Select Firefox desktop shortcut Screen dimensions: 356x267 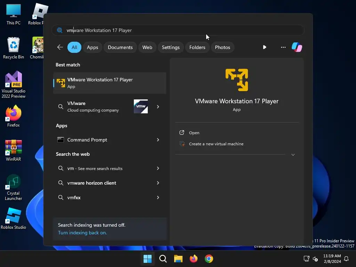(14, 116)
